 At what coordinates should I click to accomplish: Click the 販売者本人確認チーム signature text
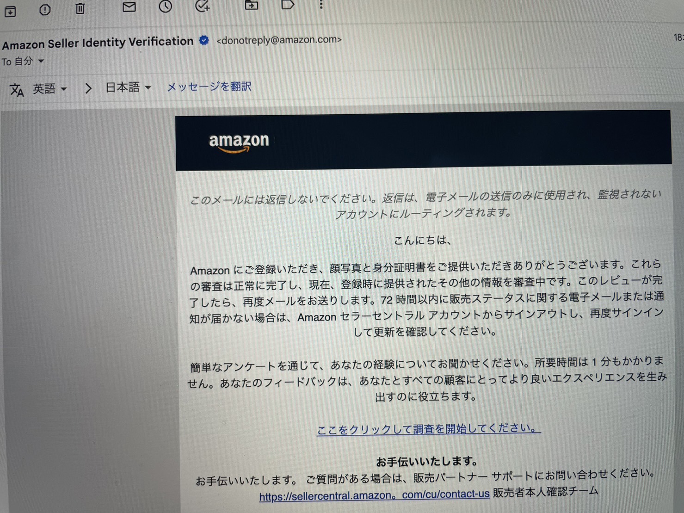click(545, 492)
